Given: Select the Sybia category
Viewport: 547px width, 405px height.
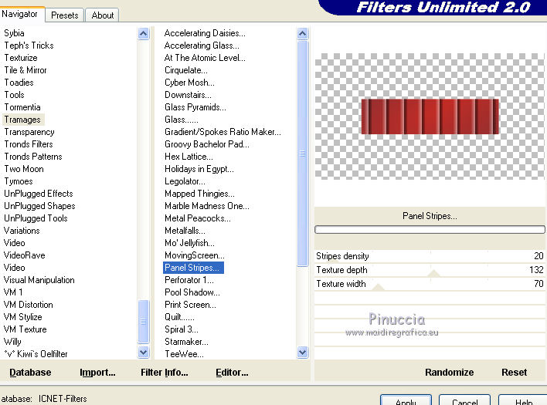Looking at the screenshot, I should (15, 33).
